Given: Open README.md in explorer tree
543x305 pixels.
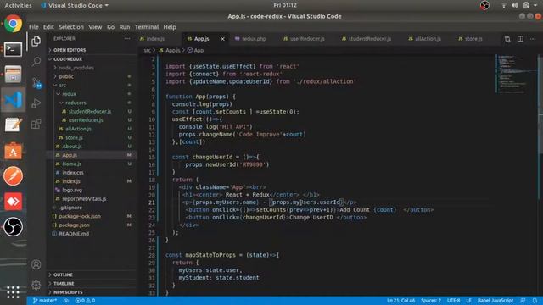Looking at the screenshot, I should tap(74, 234).
